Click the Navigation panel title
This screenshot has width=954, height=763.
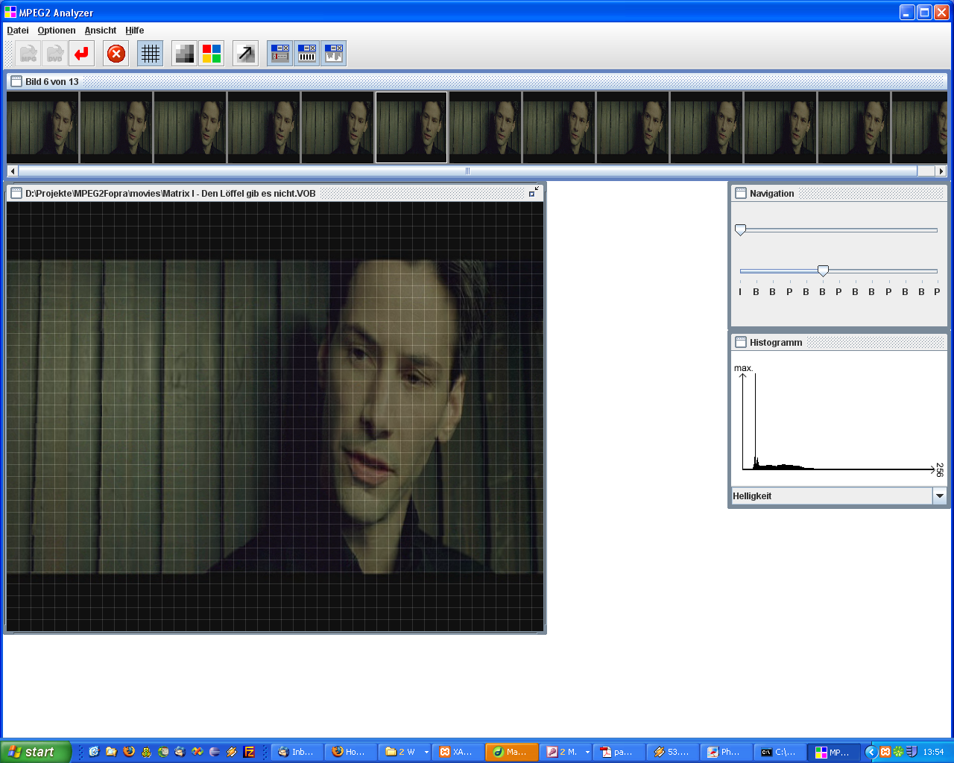tap(772, 194)
